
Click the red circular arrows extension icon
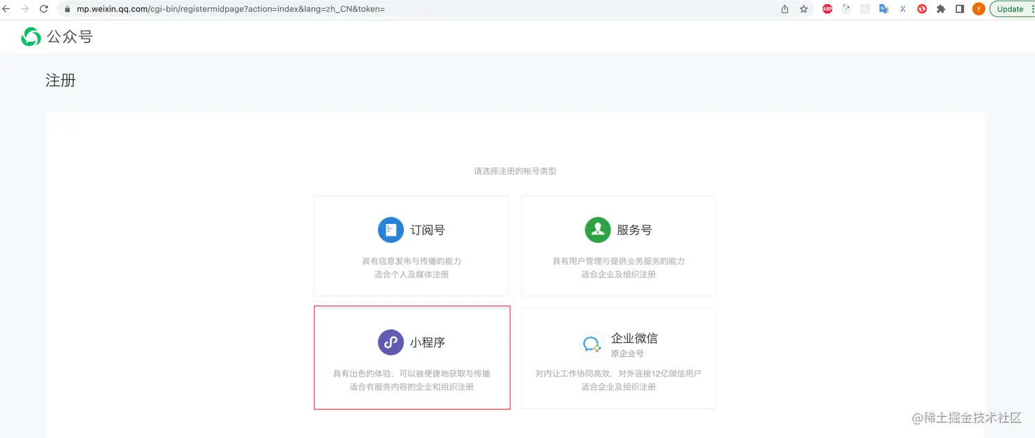922,9
